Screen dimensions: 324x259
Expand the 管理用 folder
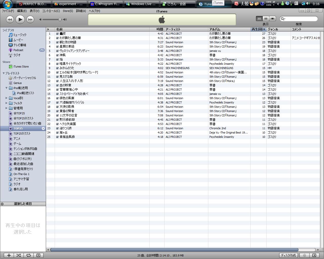[7, 108]
